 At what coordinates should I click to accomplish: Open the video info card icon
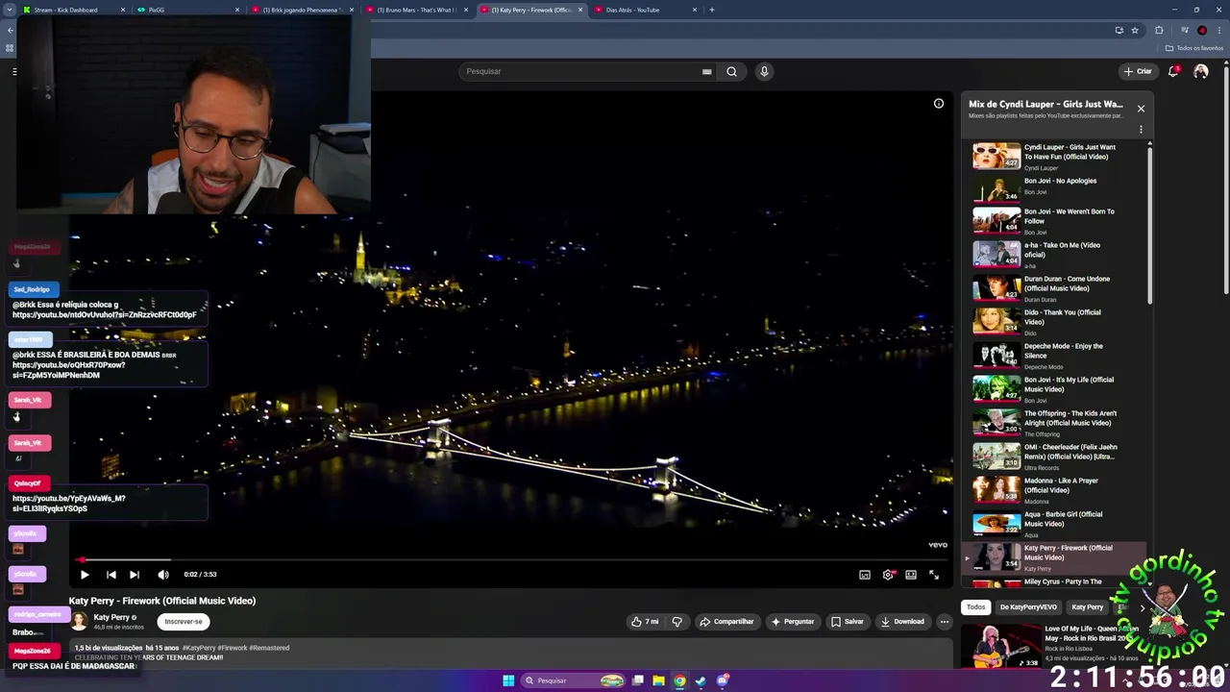pos(939,104)
